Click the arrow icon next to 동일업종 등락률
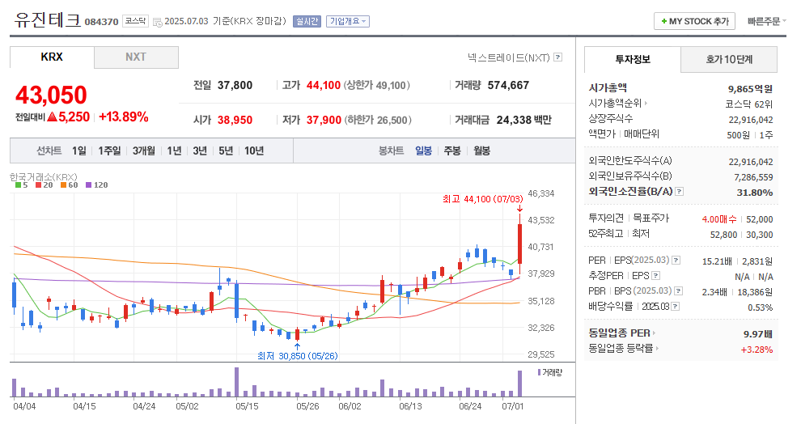 point(657,349)
